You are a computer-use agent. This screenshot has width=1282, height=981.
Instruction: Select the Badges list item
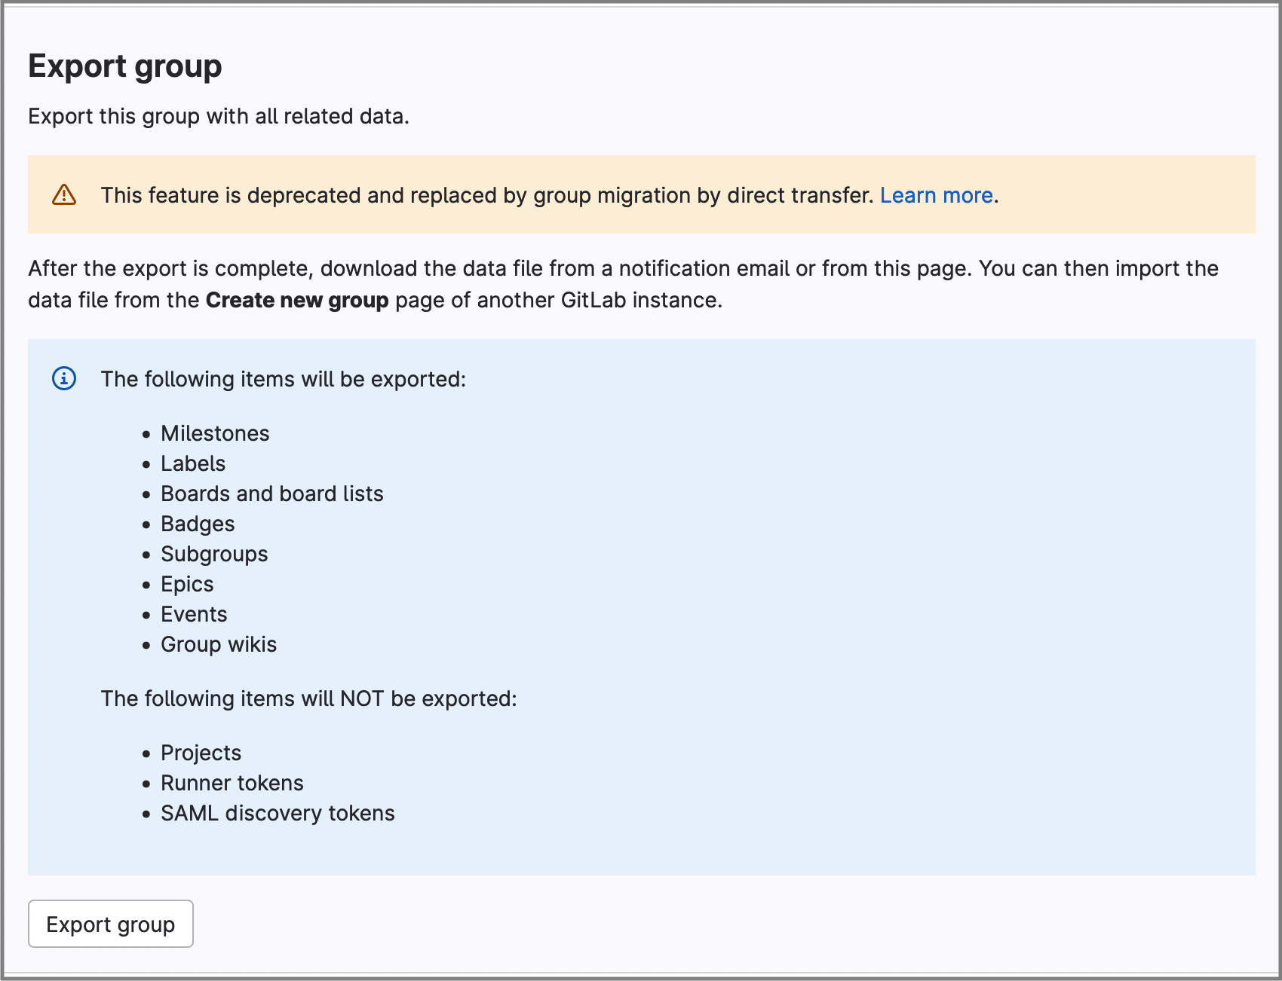click(x=198, y=524)
